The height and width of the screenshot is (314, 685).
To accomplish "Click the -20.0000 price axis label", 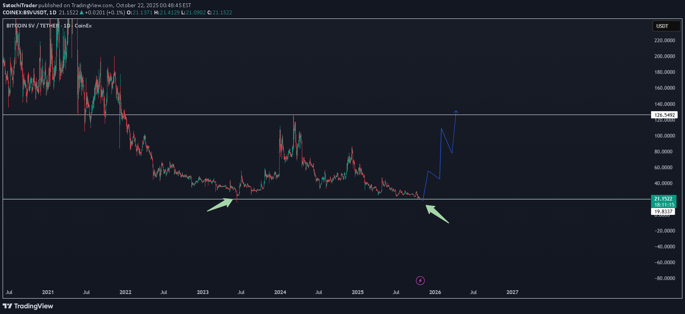I will point(665,231).
